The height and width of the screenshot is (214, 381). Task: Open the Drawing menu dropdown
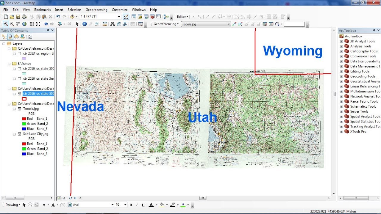tap(13, 205)
